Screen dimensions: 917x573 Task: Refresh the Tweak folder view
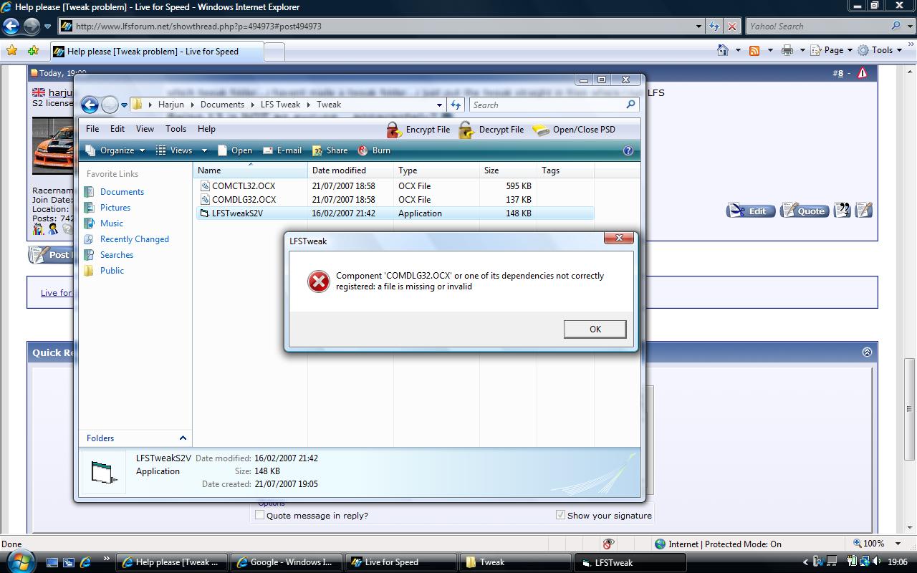456,105
